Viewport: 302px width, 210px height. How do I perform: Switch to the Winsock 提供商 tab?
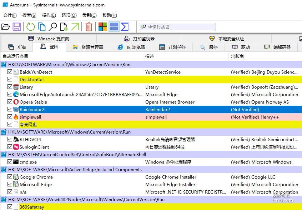click(x=49, y=39)
